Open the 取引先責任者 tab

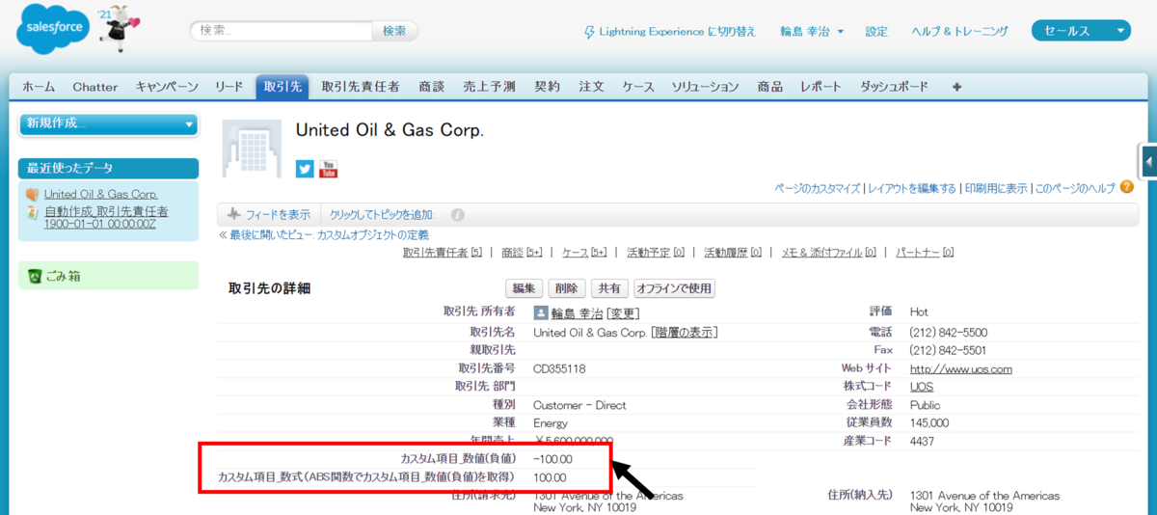point(361,87)
